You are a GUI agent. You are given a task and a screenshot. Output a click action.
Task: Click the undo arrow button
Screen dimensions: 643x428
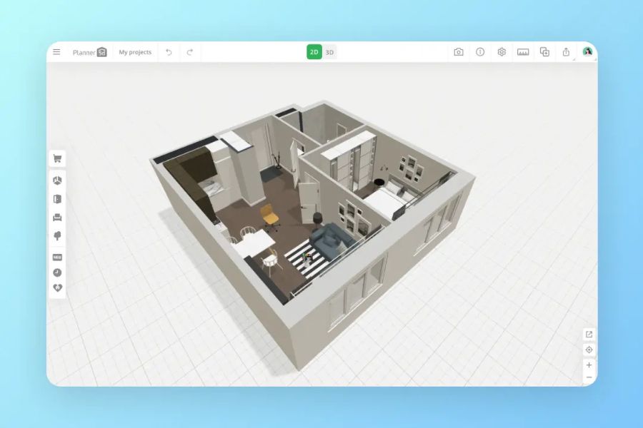[x=168, y=52]
